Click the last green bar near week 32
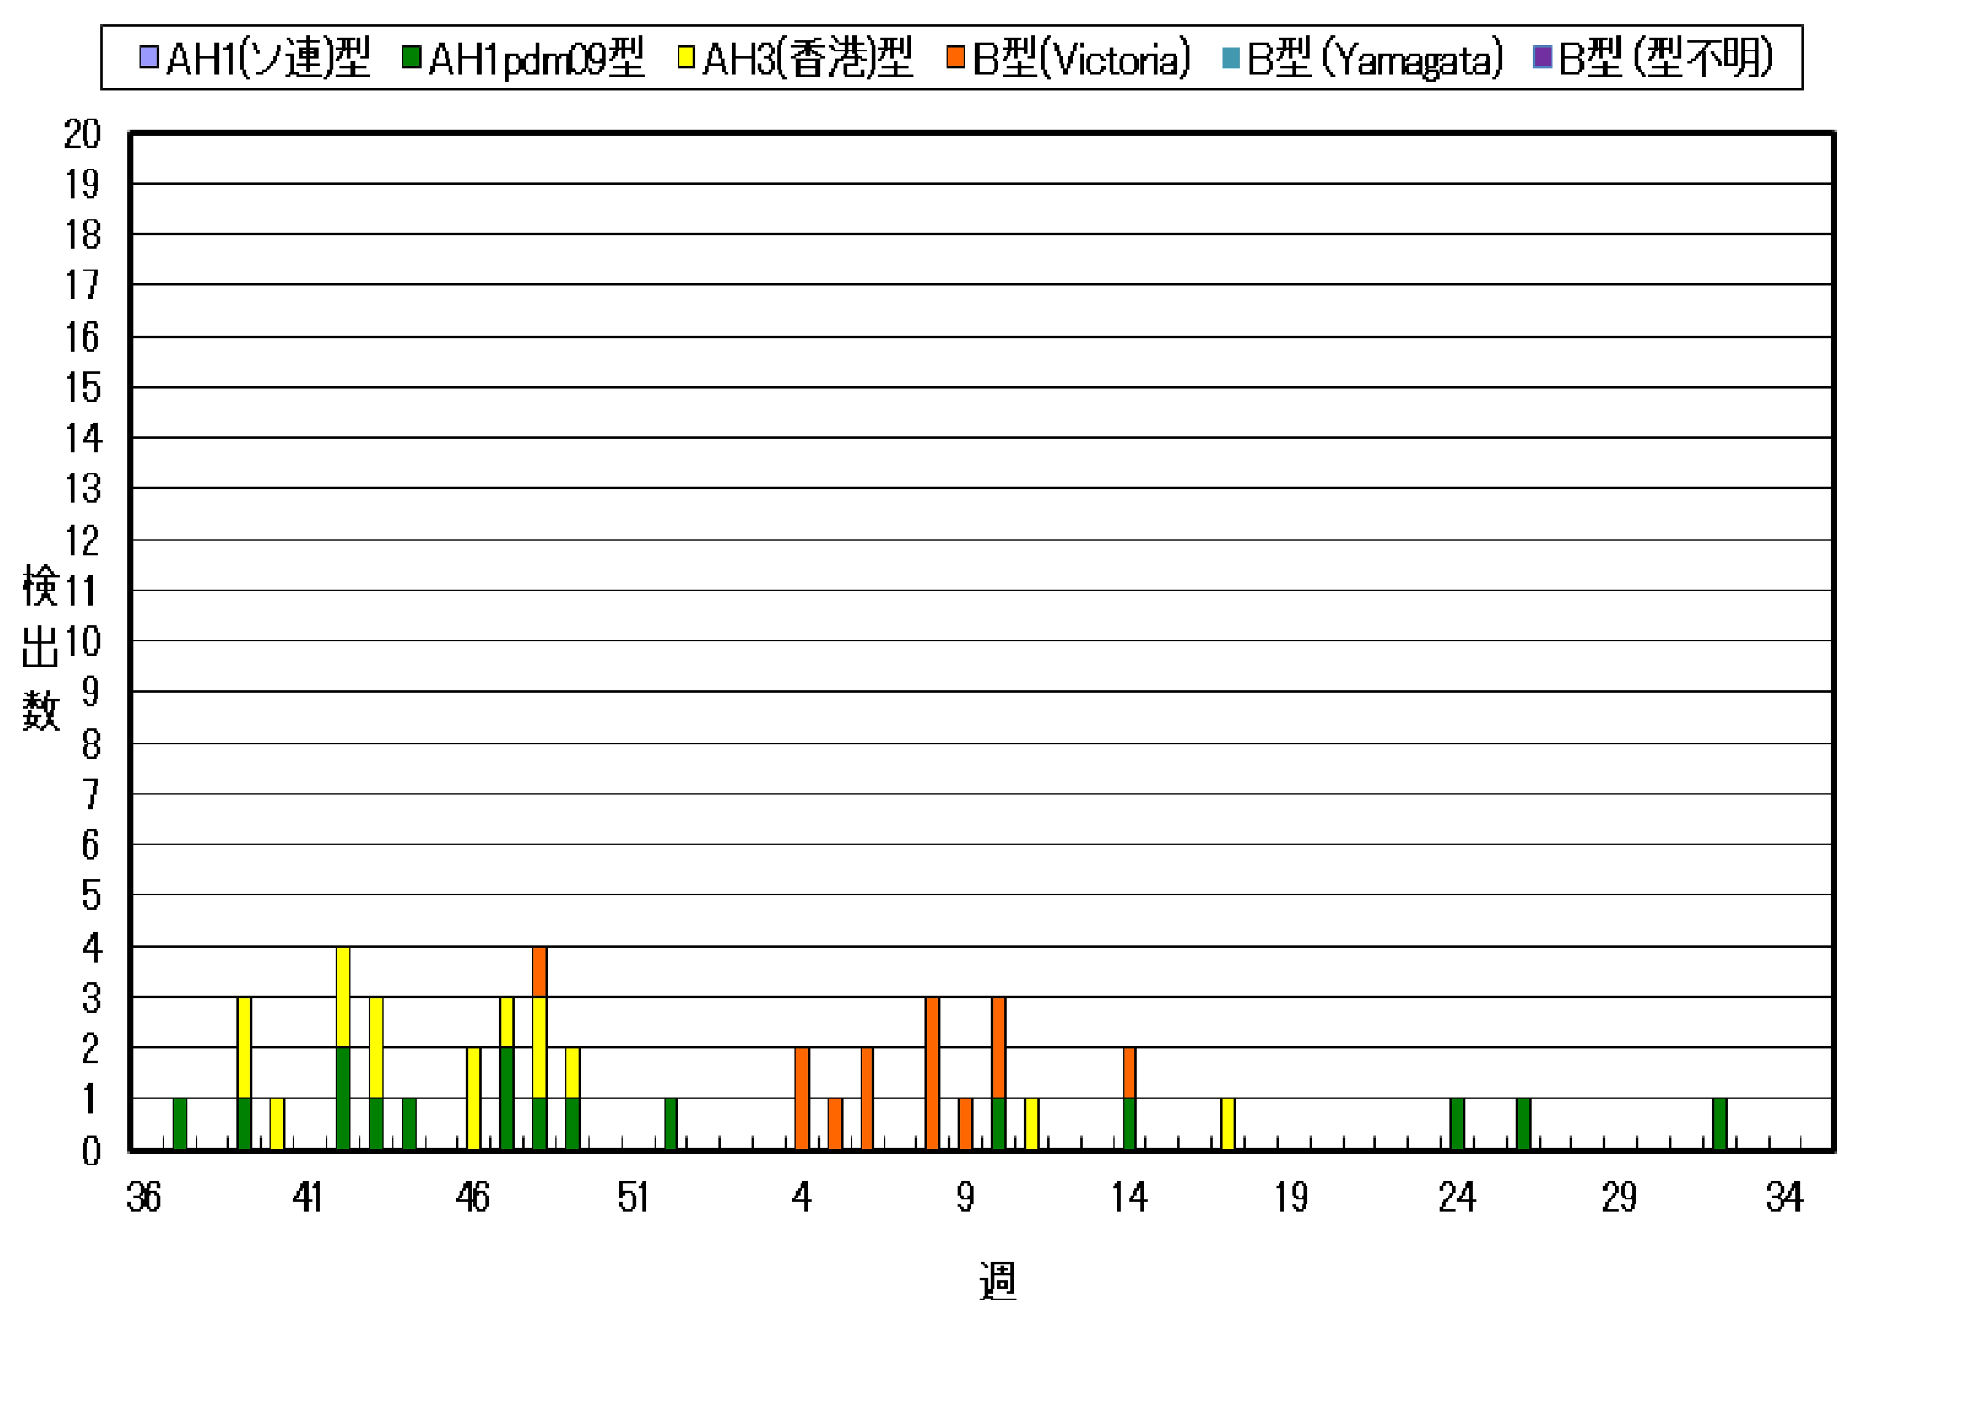This screenshot has width=1975, height=1406. [1720, 1124]
